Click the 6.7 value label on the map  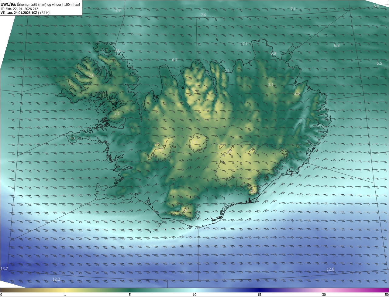pos(174,60)
